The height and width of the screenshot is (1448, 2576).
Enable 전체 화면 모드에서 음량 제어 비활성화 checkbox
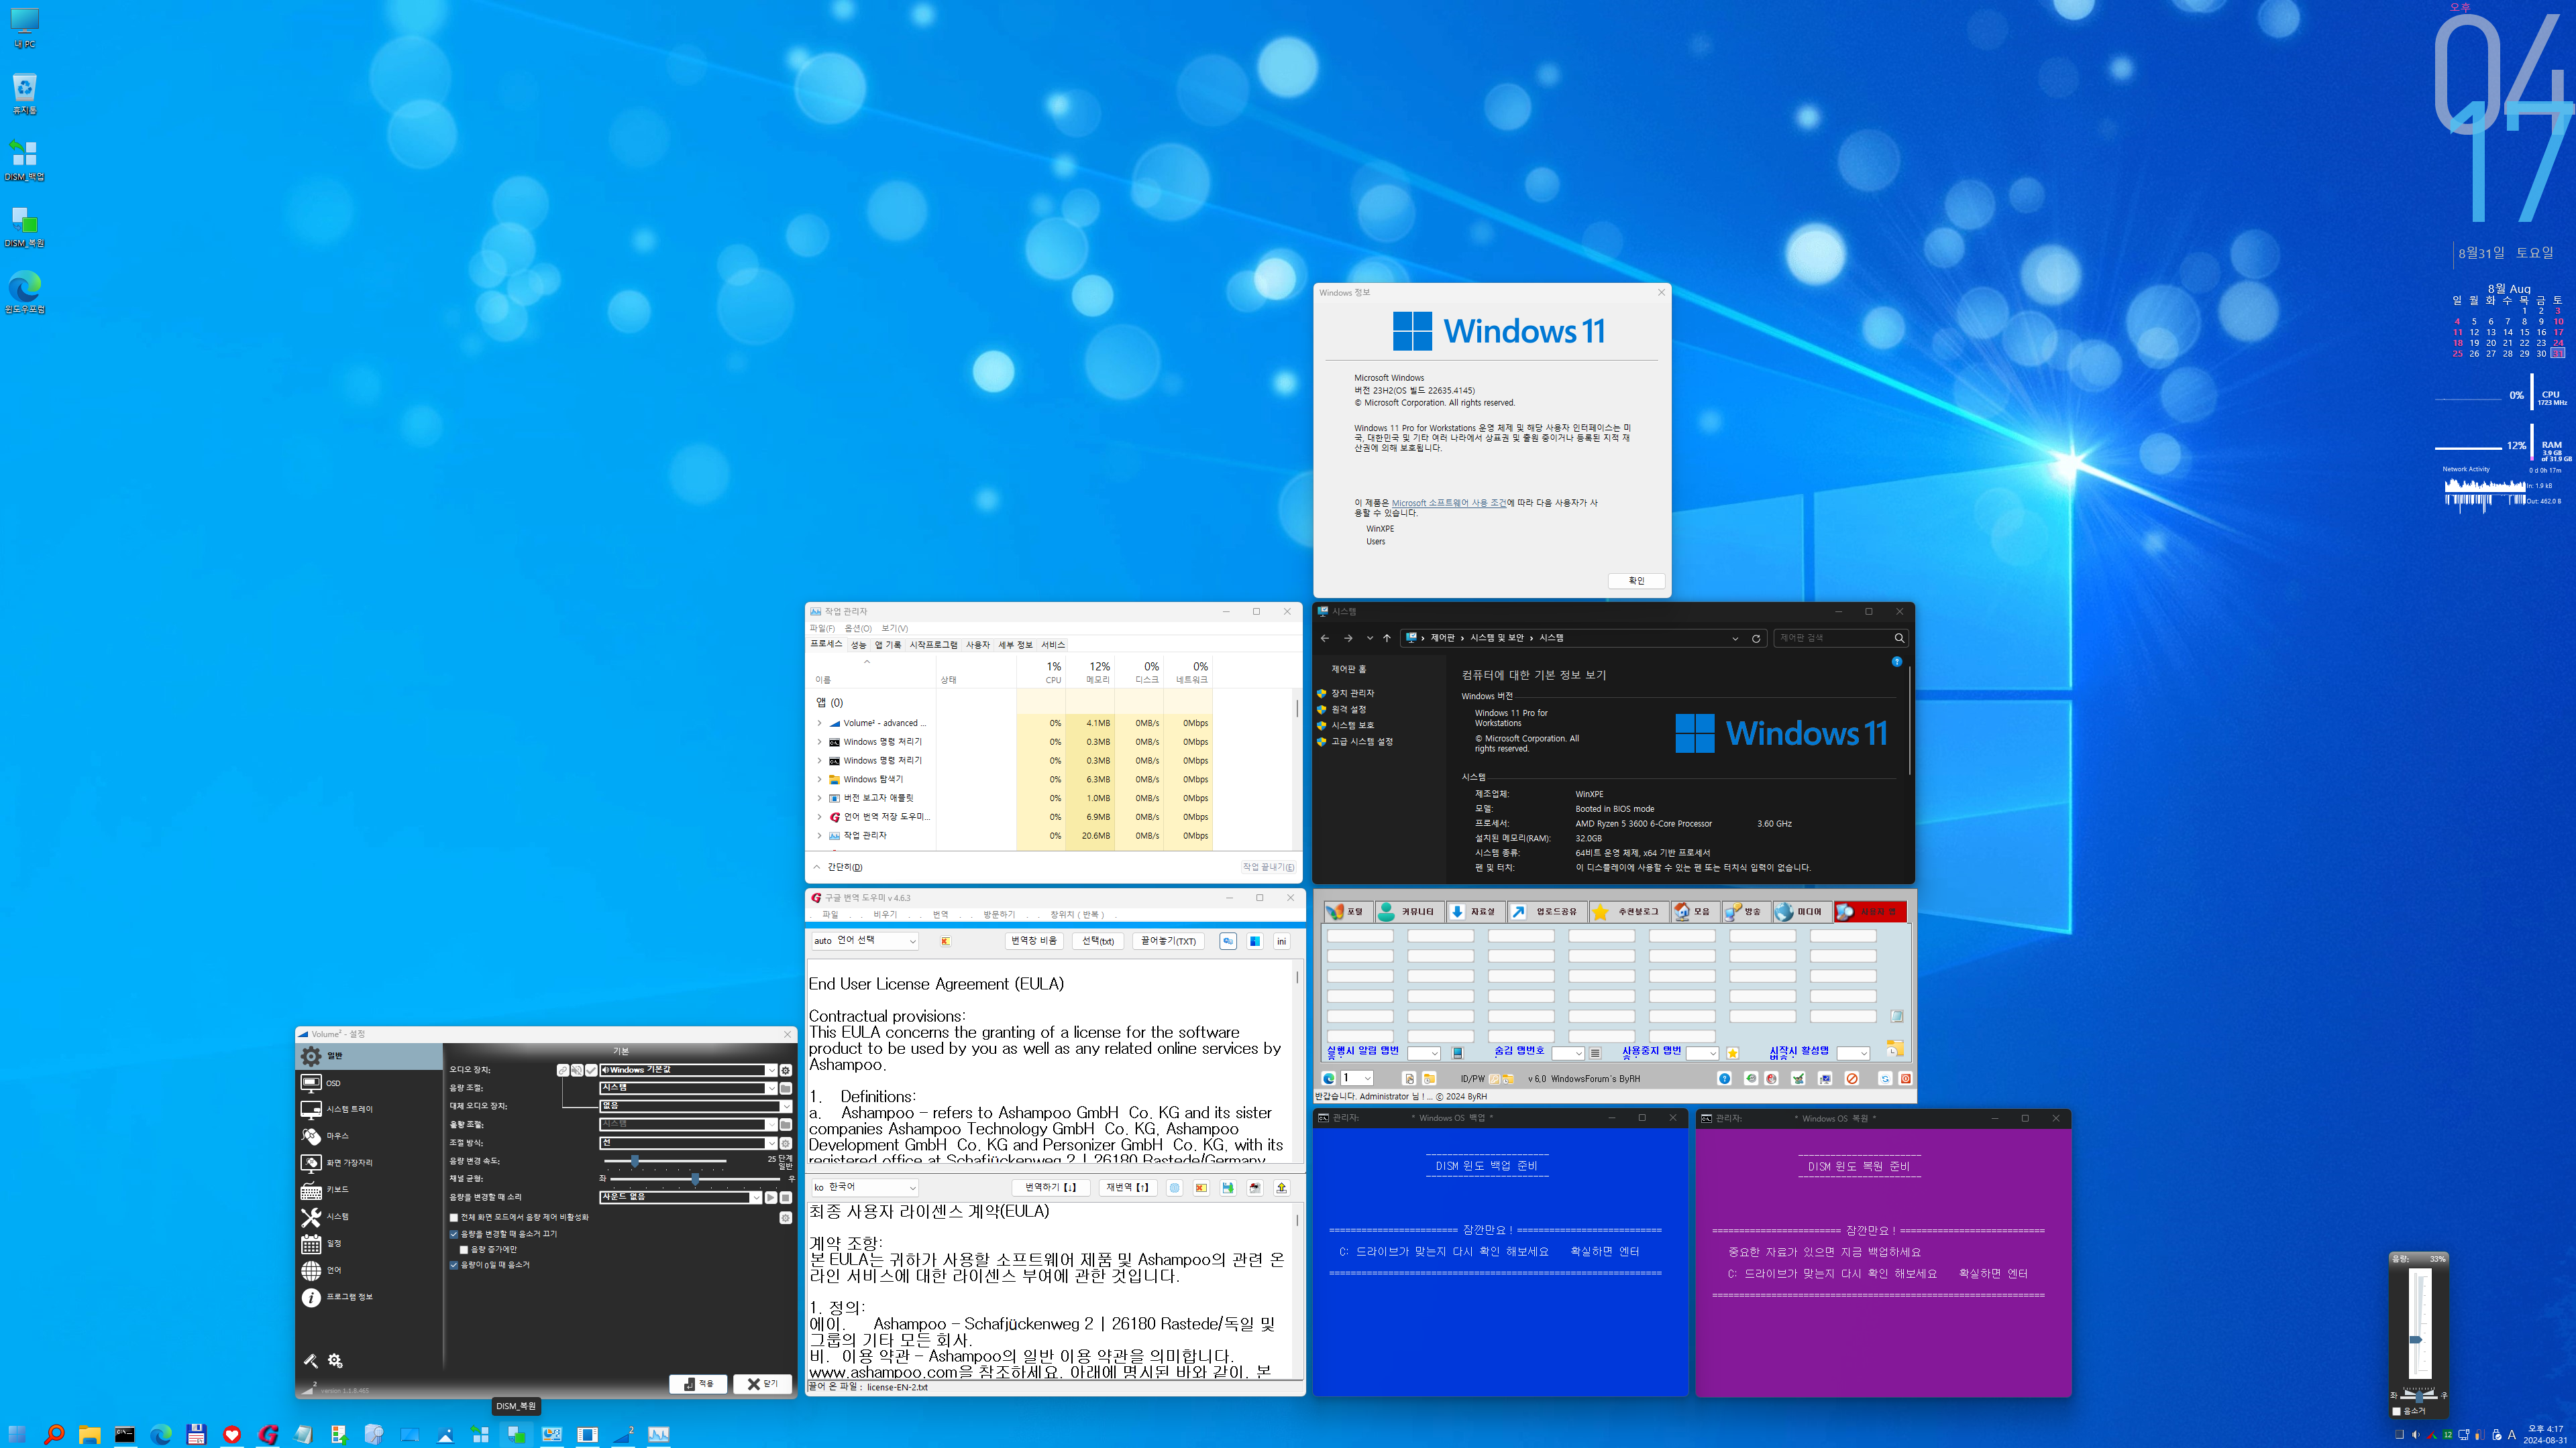click(520, 1218)
